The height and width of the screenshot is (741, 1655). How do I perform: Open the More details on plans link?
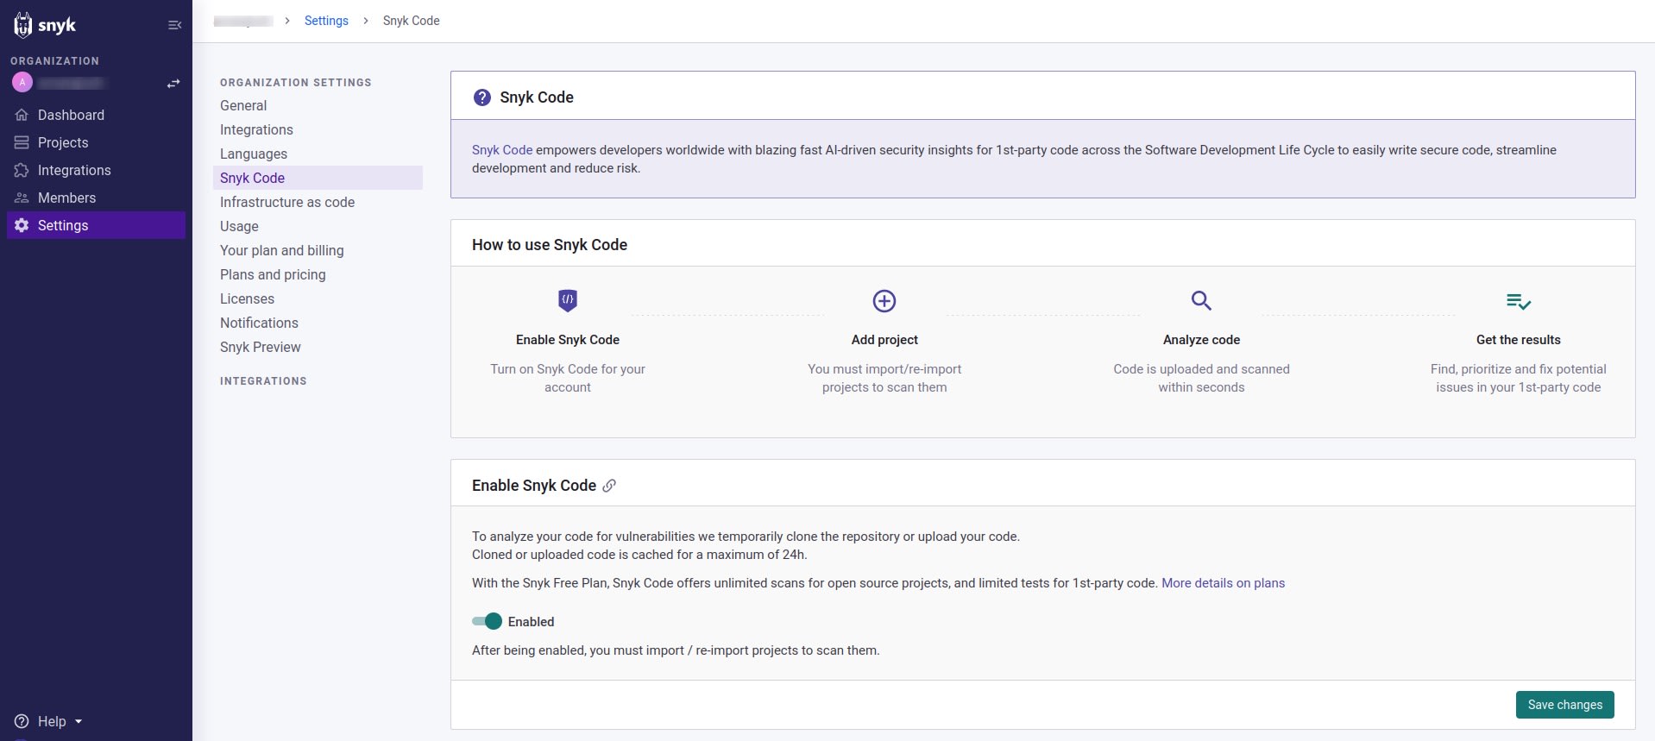pyautogui.click(x=1223, y=583)
